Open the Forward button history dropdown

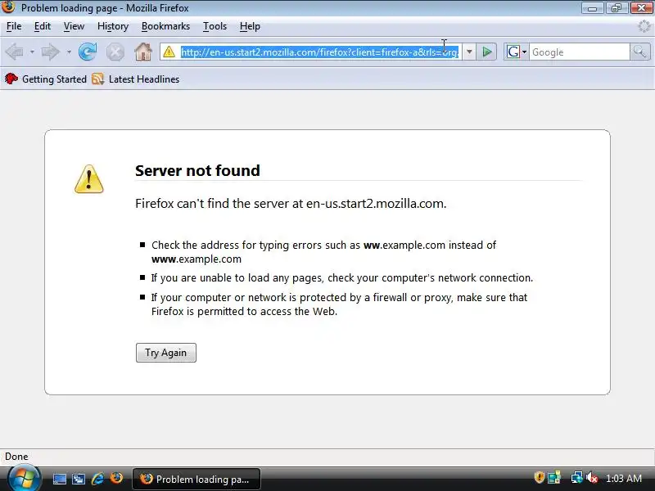tap(69, 52)
